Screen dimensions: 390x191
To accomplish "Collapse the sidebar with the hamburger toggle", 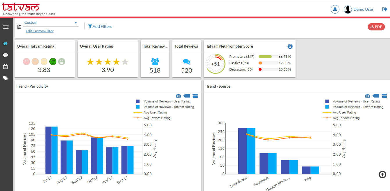I will tap(6, 26).
